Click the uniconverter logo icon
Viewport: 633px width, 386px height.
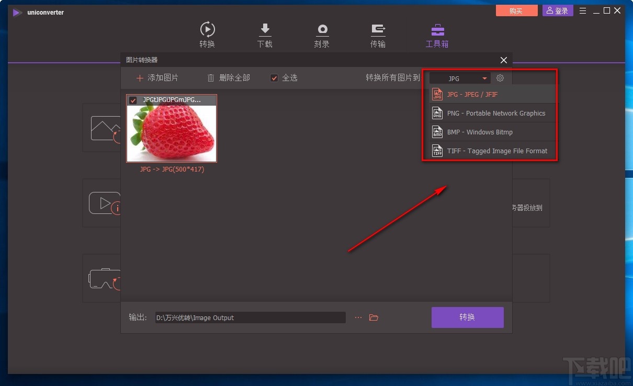pyautogui.click(x=17, y=12)
